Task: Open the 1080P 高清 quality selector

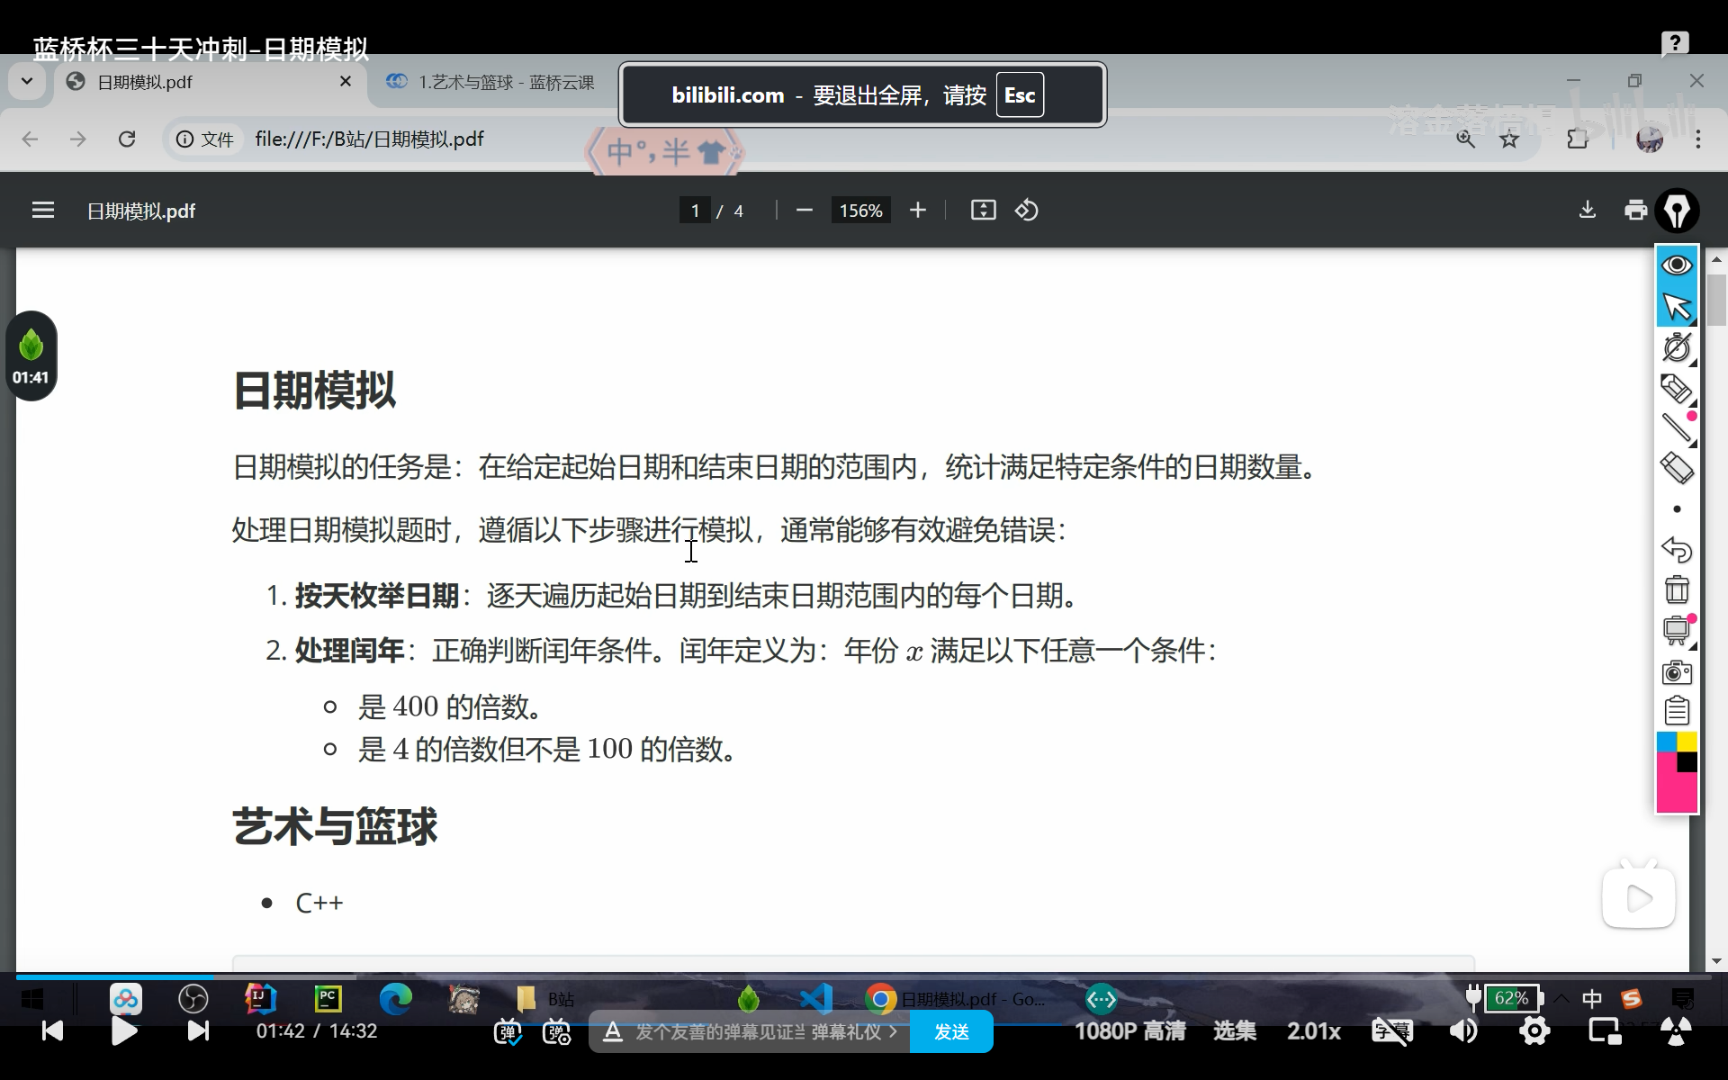Action: click(1129, 1031)
